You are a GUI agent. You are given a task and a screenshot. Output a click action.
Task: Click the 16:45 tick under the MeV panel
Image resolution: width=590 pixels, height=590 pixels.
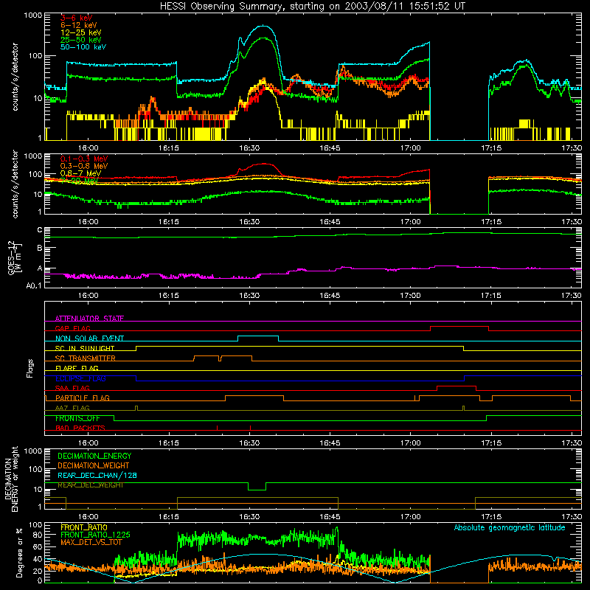pyautogui.click(x=330, y=222)
